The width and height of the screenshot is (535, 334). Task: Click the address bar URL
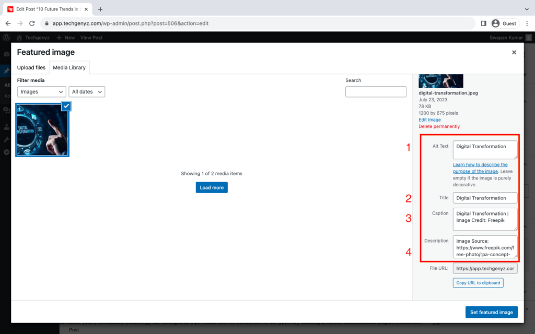pyautogui.click(x=130, y=23)
